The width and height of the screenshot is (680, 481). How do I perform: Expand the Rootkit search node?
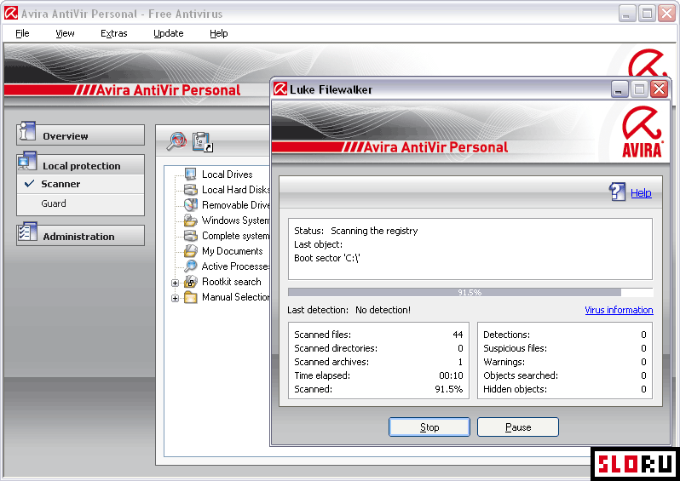(175, 283)
